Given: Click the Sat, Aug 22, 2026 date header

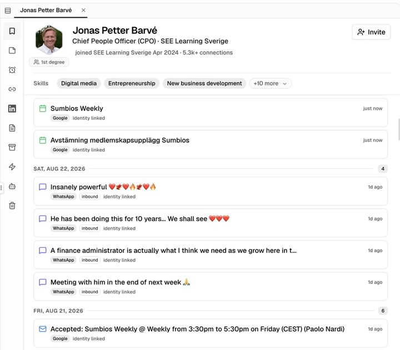Looking at the screenshot, I should pyautogui.click(x=59, y=169).
